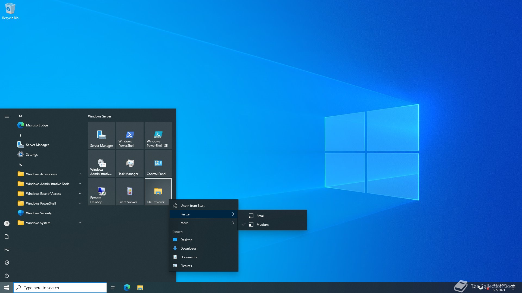This screenshot has height=293, width=522.
Task: Click the Windows Server group title
Action: point(100,116)
